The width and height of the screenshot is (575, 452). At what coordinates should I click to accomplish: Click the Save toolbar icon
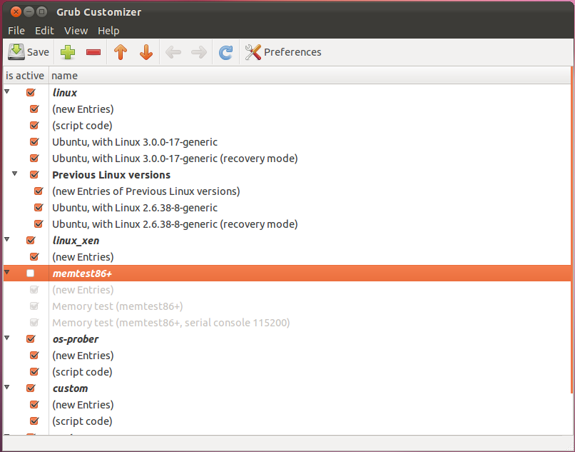pyautogui.click(x=29, y=52)
